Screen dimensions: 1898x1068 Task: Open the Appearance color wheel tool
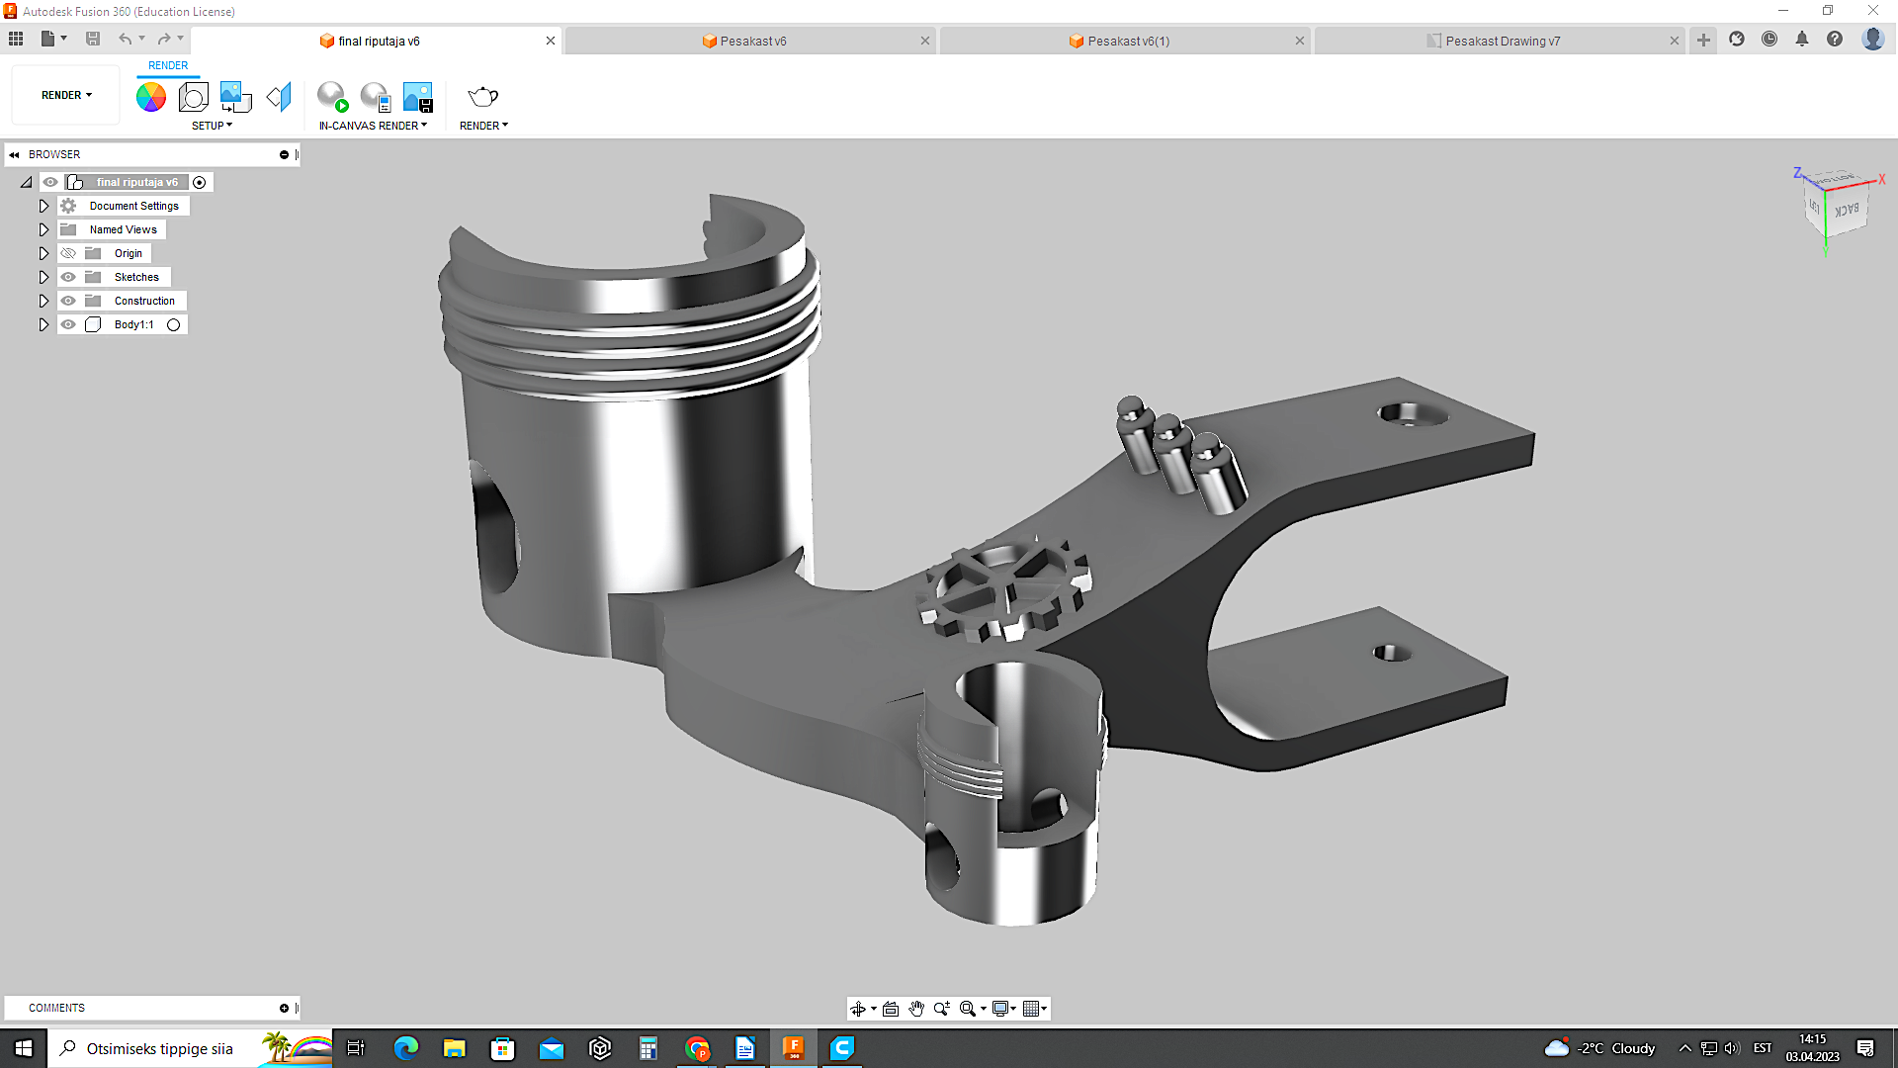click(x=151, y=96)
